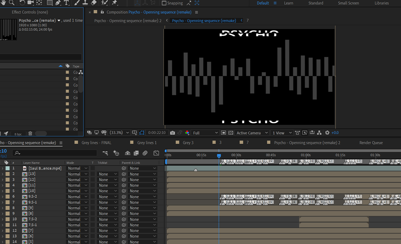The width and height of the screenshot is (401, 244).
Task: Switch to the Standard workspace
Action: [316, 3]
